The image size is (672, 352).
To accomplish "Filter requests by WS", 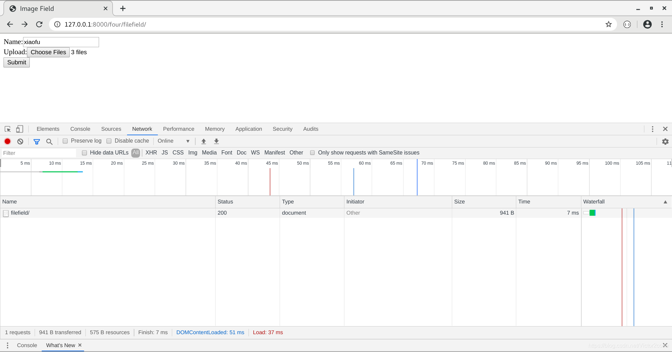I will pyautogui.click(x=255, y=153).
